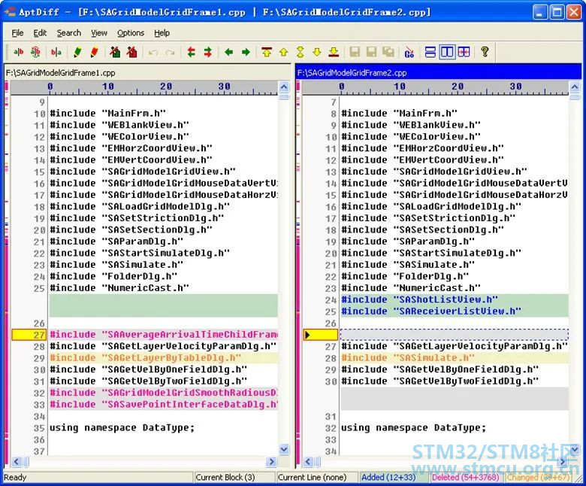Click the left pane column ruler

144,87
